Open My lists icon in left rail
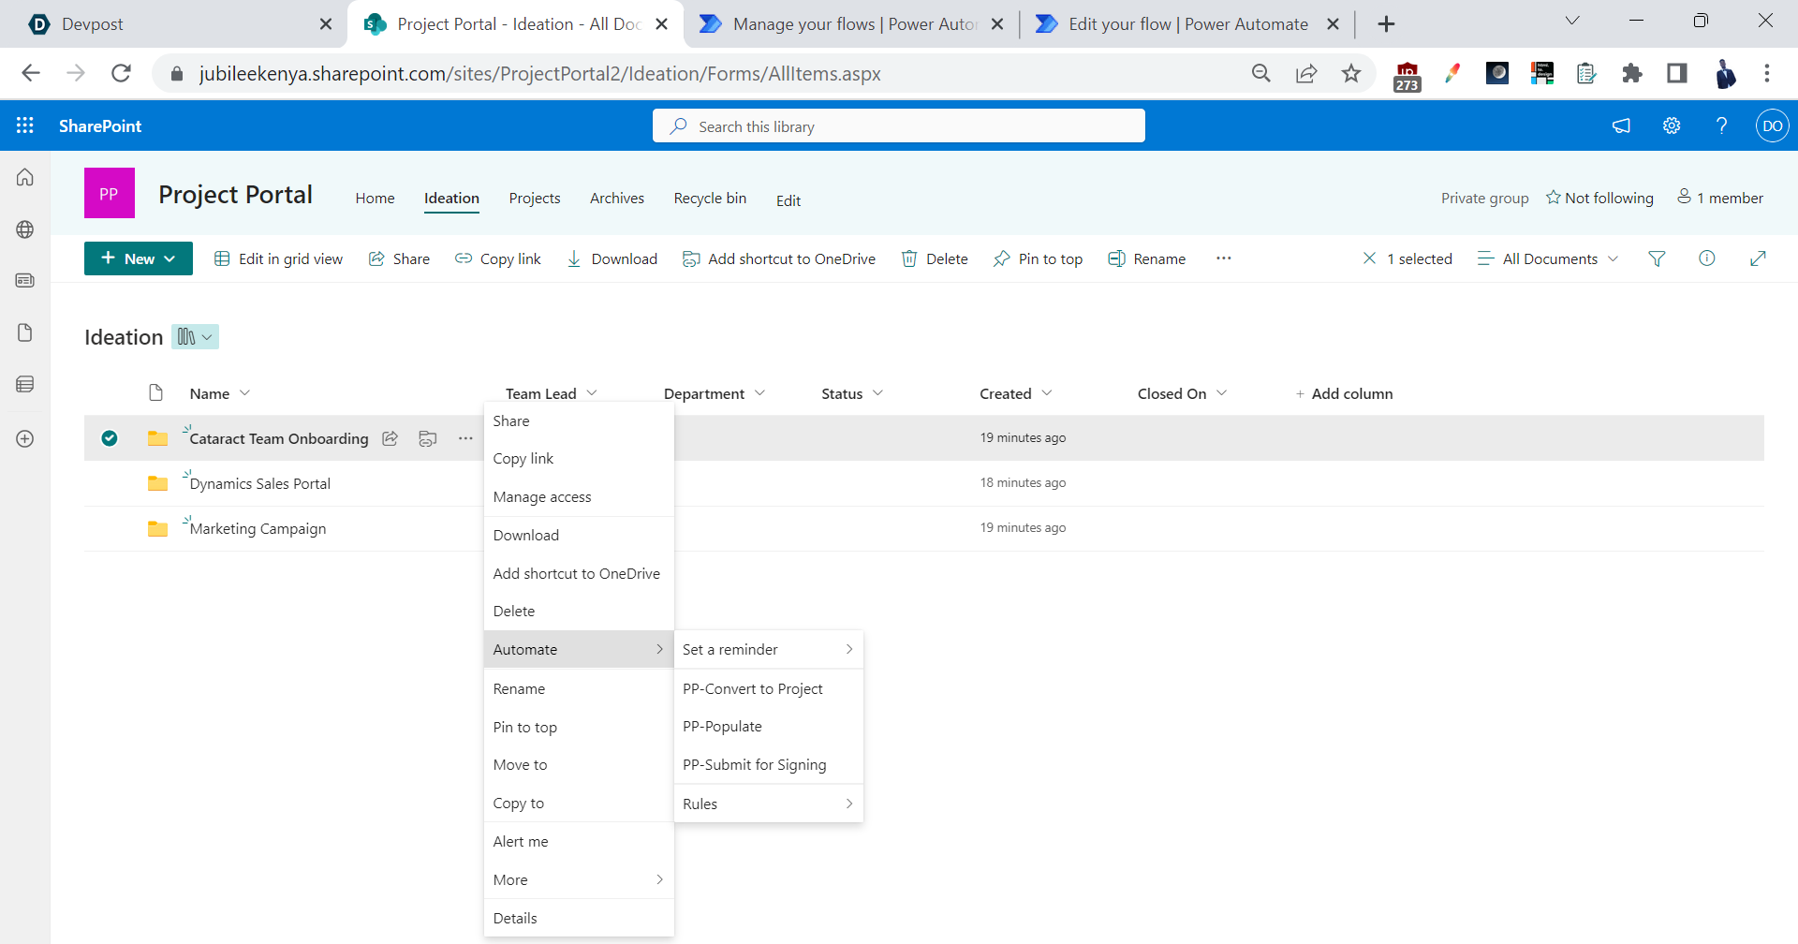Screen dimensions: 1798x944 [x=25, y=384]
